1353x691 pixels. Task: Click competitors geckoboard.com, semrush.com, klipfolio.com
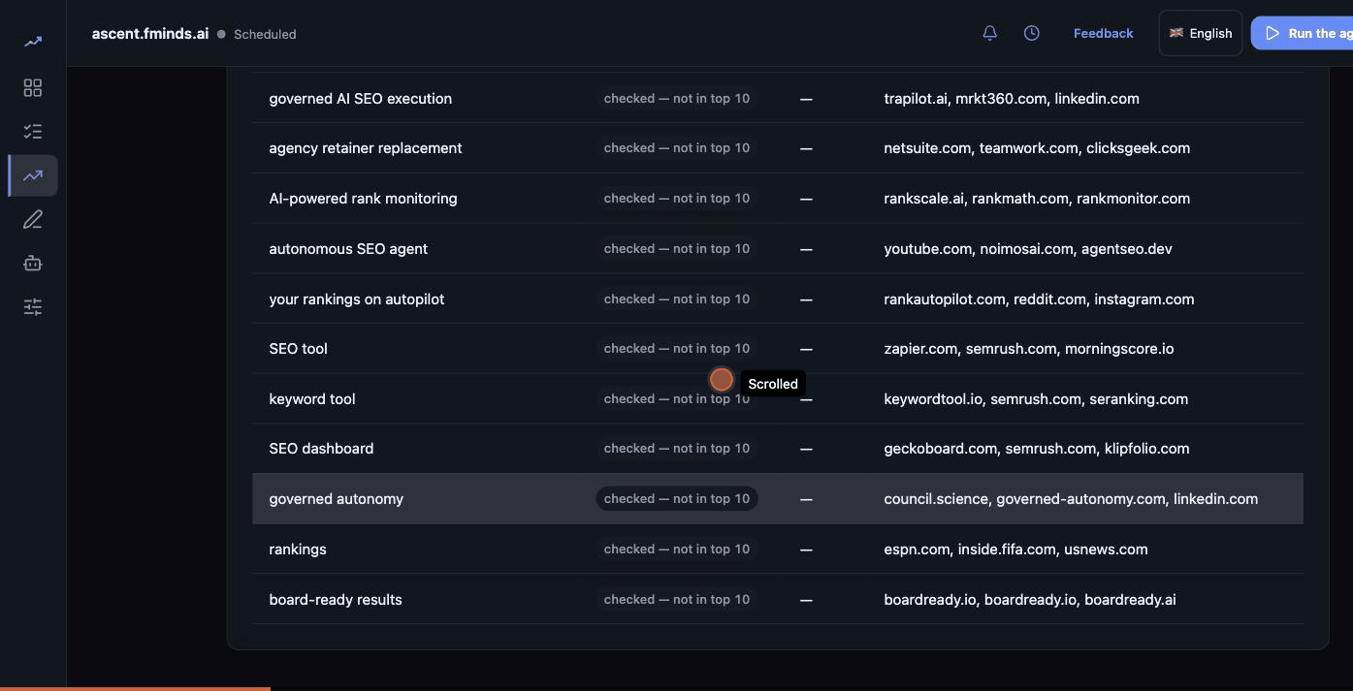coord(1037,449)
